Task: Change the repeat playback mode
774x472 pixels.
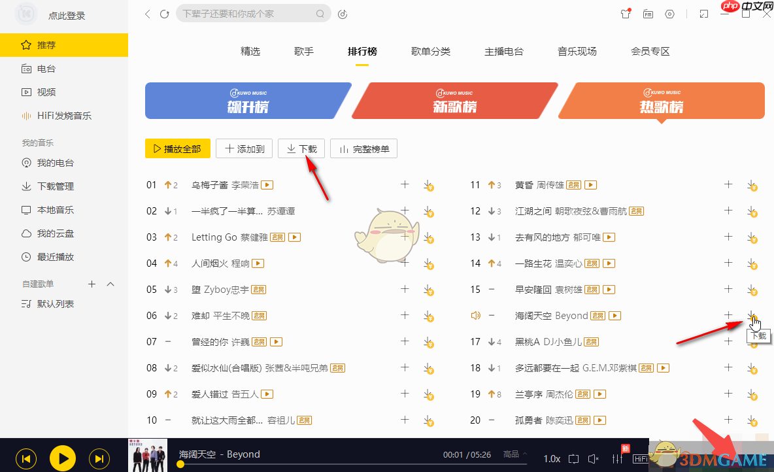Action: pos(573,458)
